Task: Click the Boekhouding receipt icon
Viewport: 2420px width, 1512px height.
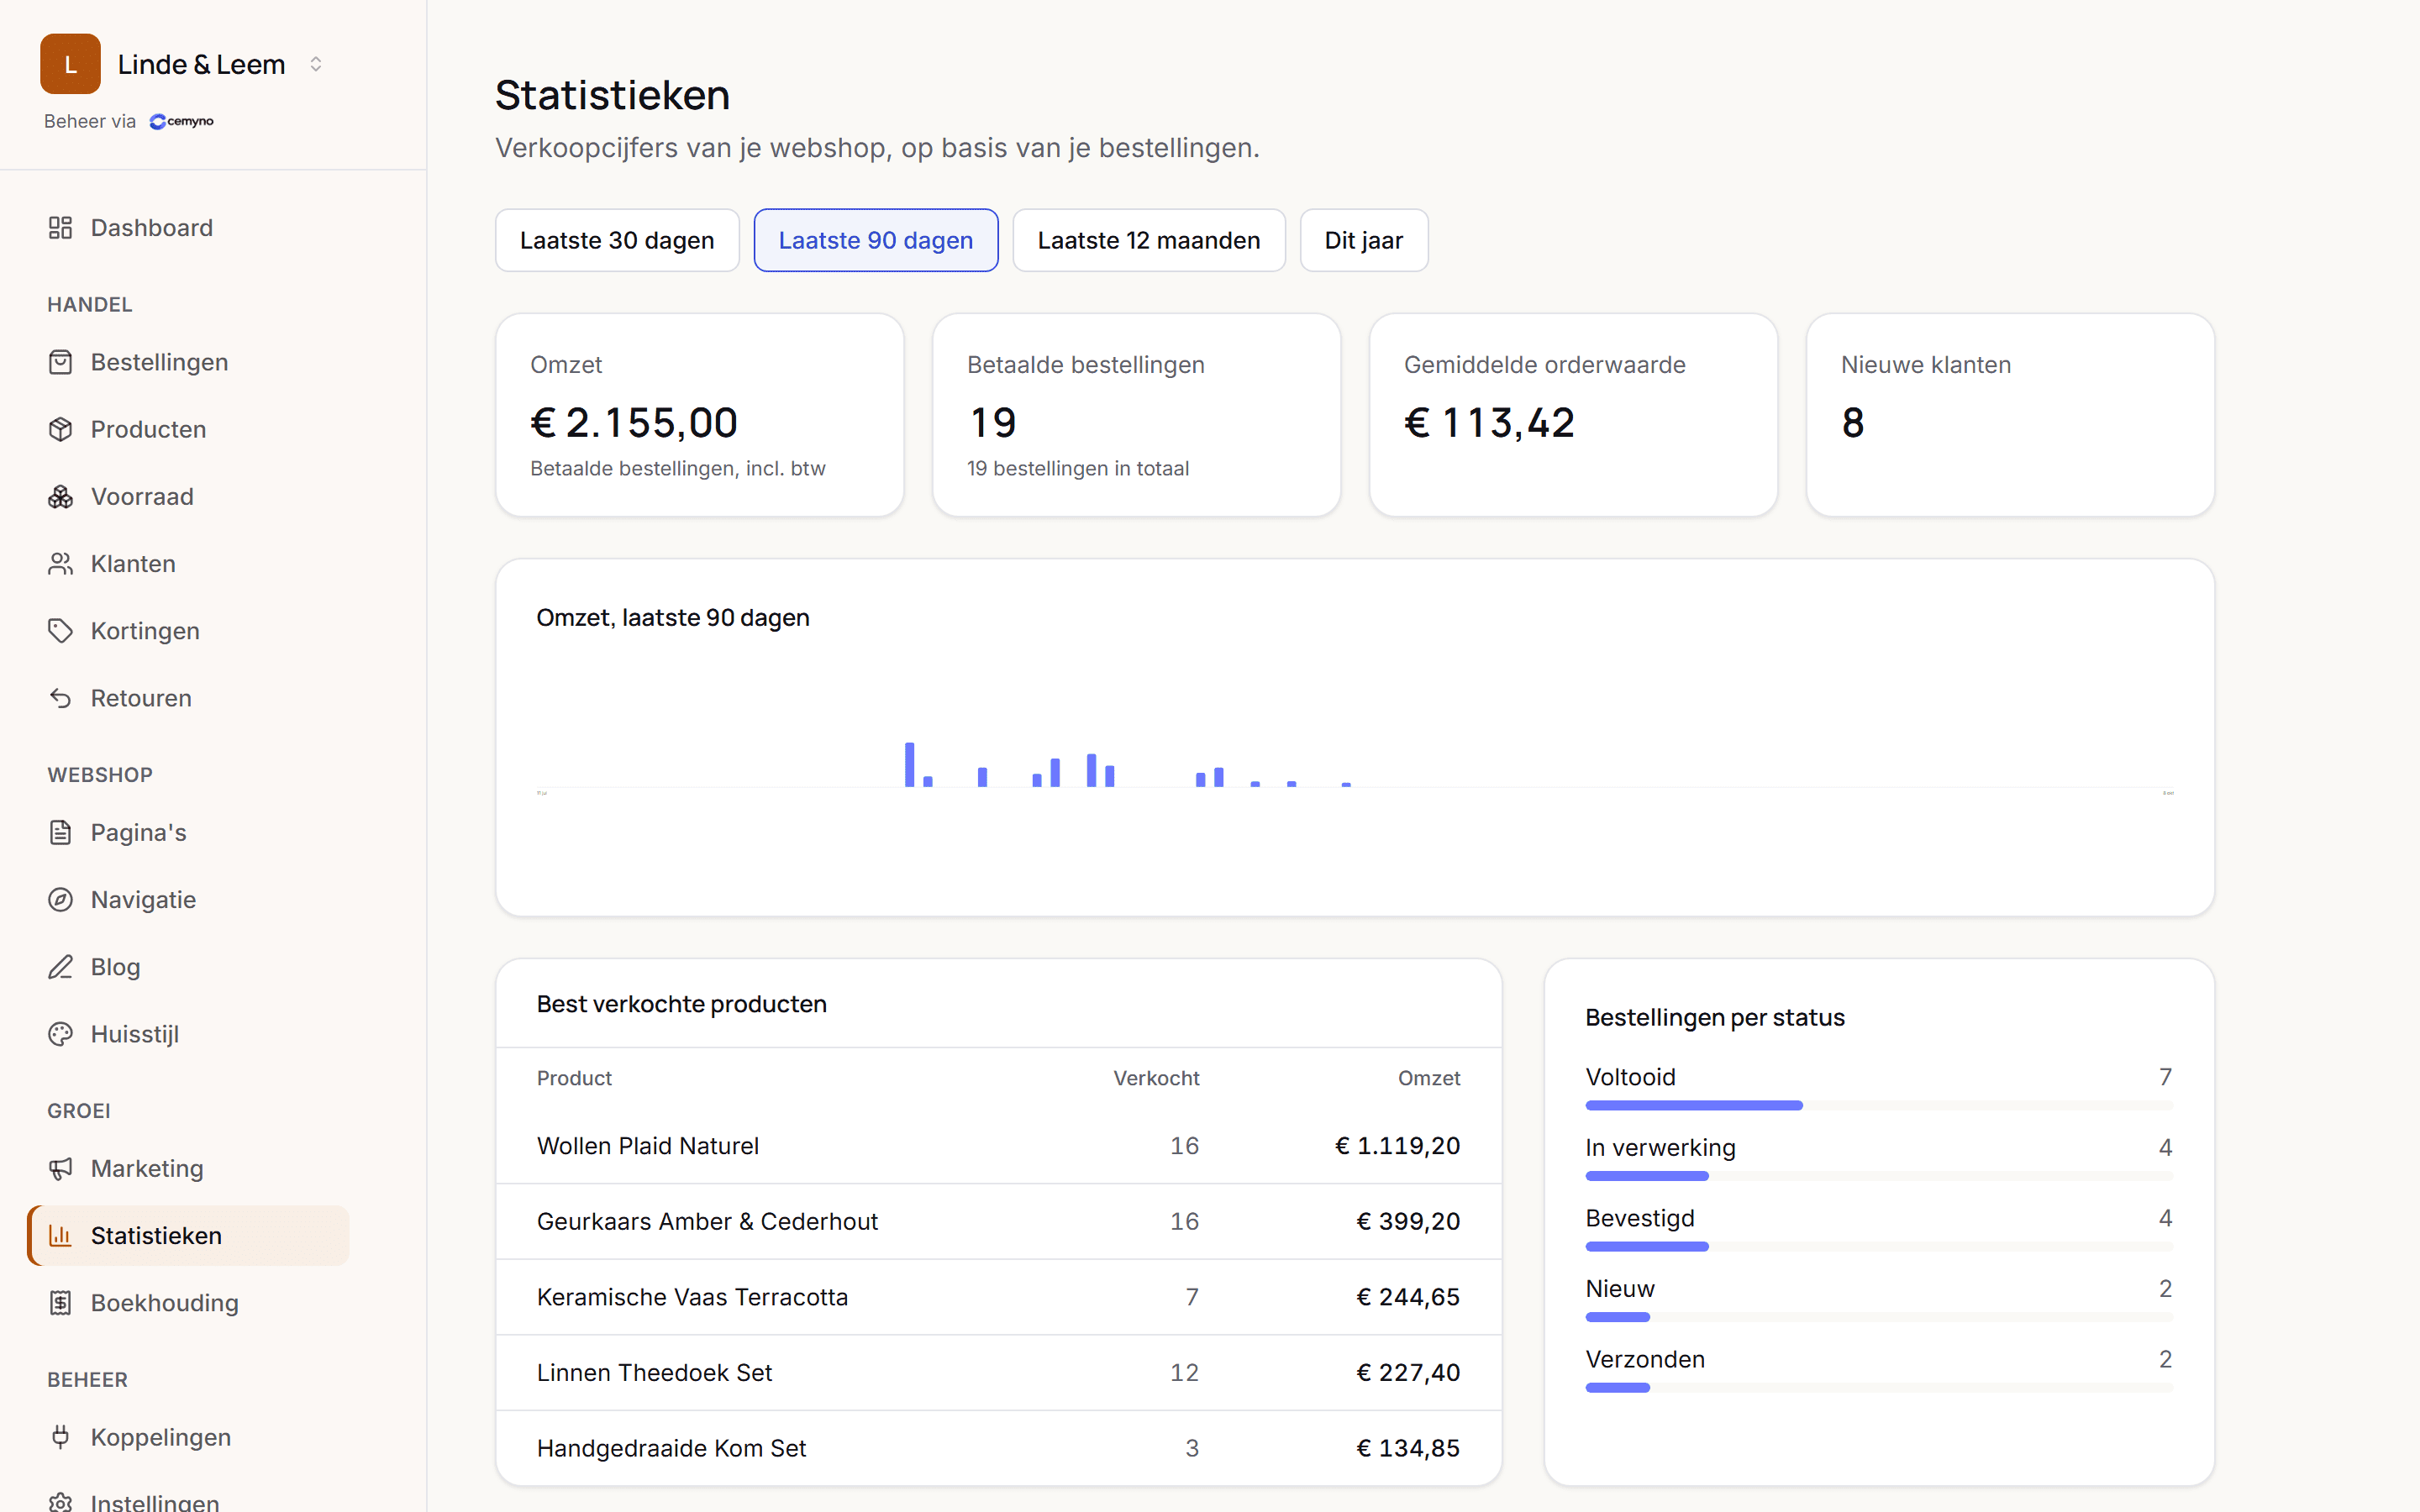Action: click(x=60, y=1303)
